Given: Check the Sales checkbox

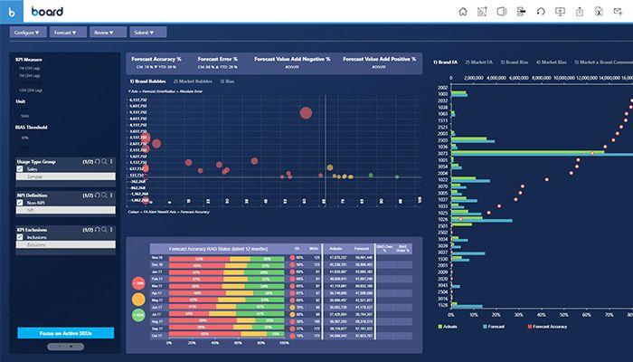Looking at the screenshot, I should 20,169.
